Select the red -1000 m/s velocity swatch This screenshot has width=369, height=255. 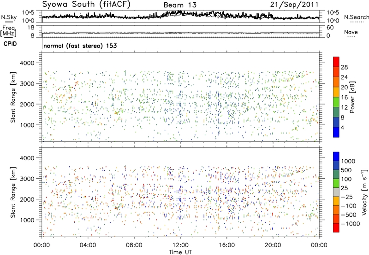coord(336,228)
